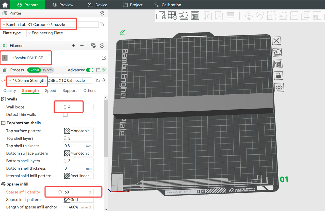Edit the Bambu PAHT-CF filament preset
The image size is (325, 211).
[x=104, y=58]
